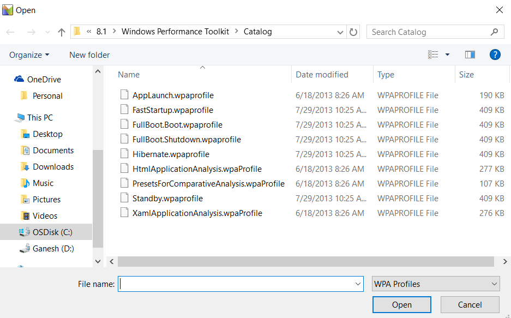Select OneDrive in navigation pane

44,80
